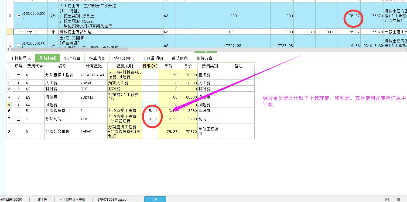Click the 费用类别 column header
The height and width of the screenshot is (202, 407).
pos(210,66)
